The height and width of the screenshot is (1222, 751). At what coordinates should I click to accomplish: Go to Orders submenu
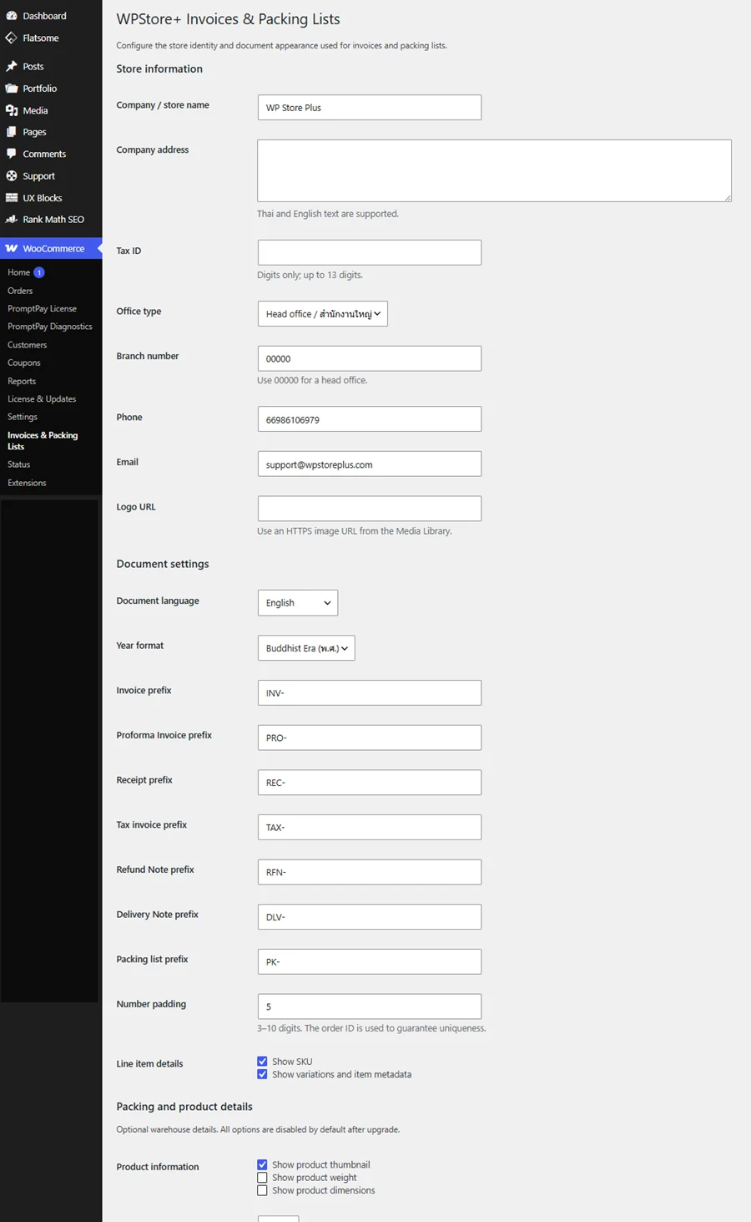pos(20,291)
